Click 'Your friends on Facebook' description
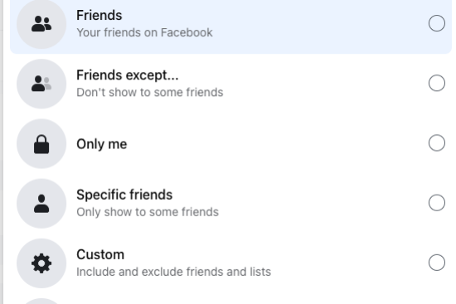Viewport: 456px width, 304px height. pyautogui.click(x=144, y=32)
